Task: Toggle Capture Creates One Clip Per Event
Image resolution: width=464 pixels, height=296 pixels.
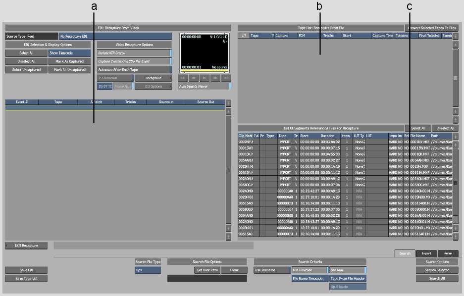Action: [x=134, y=61]
